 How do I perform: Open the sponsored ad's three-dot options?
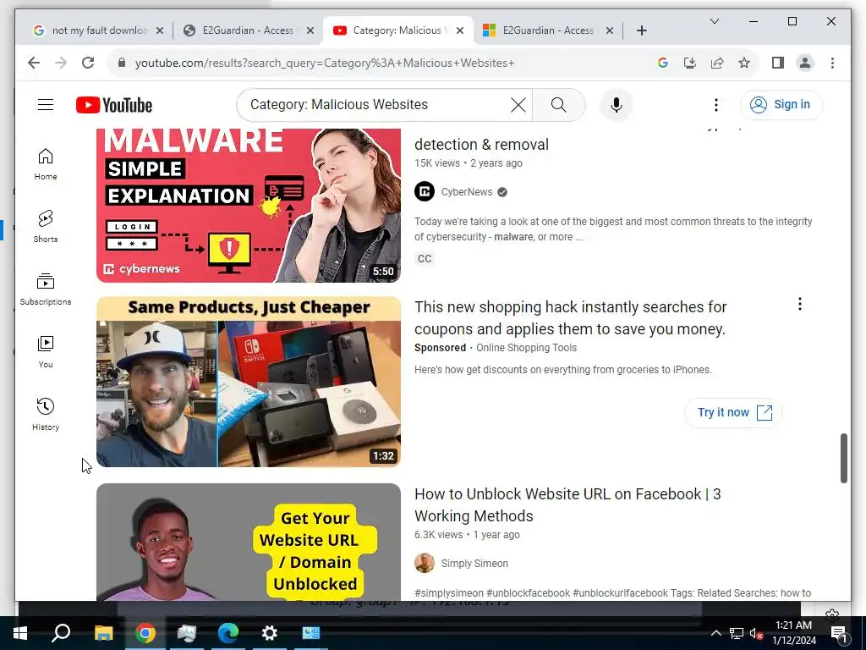click(x=799, y=304)
